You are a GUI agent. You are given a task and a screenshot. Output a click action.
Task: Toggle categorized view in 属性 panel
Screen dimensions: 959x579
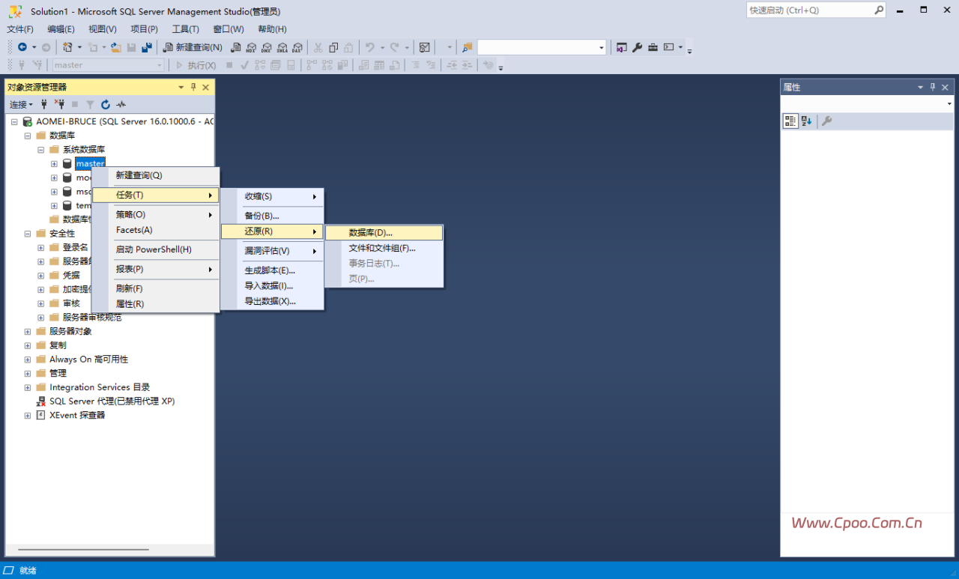(x=790, y=121)
